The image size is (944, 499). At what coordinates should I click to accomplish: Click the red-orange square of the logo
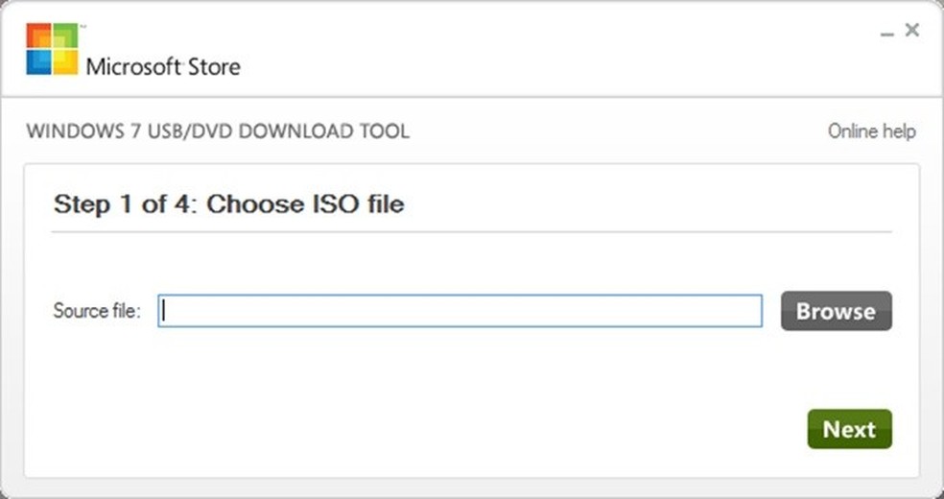click(39, 36)
